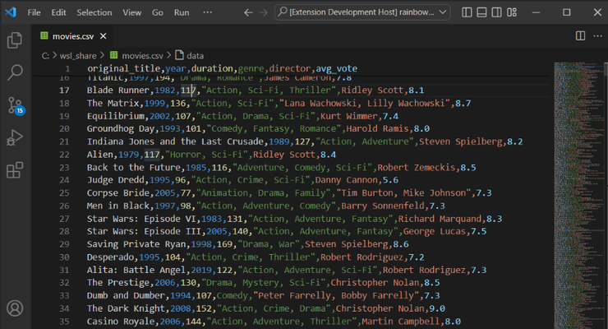This screenshot has width=608, height=329.
Task: Open the Explorer view in activity bar
Action: 15,40
